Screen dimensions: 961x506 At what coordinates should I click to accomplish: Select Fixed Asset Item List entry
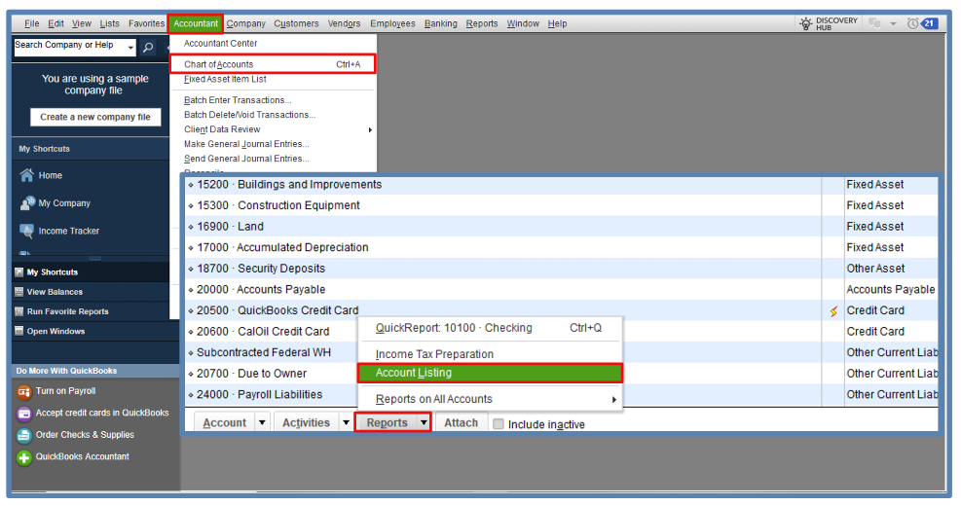pos(225,79)
